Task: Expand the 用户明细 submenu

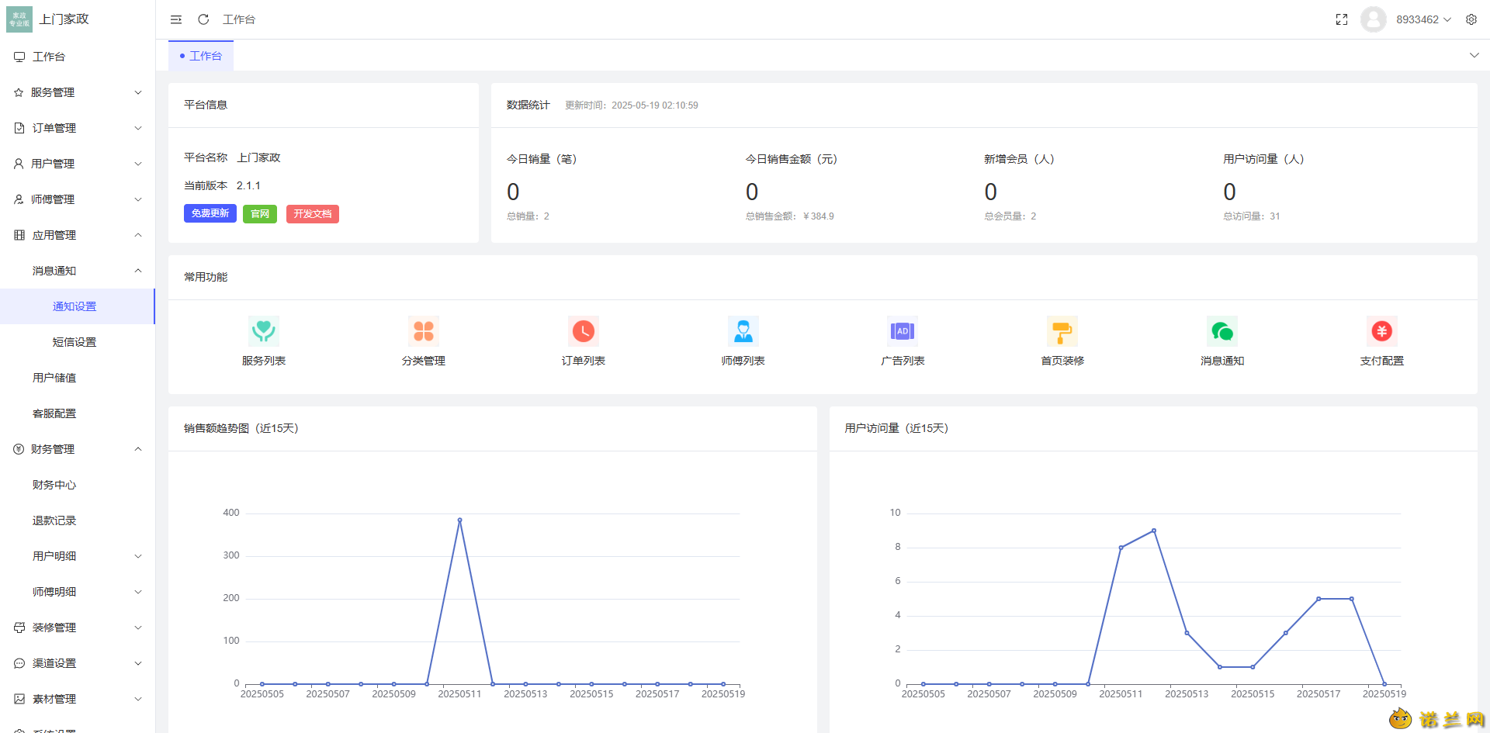Action: click(x=78, y=556)
